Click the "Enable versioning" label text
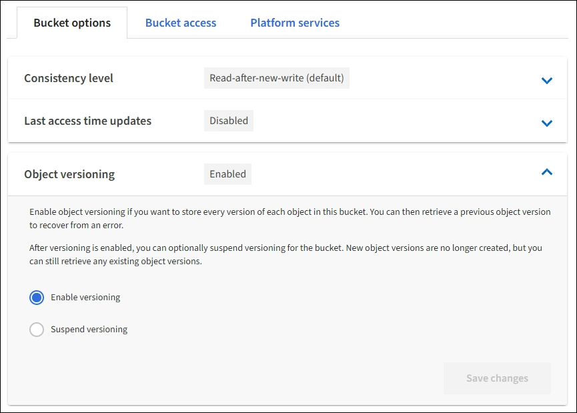Viewport: 577px width, 413px height. [x=85, y=298]
